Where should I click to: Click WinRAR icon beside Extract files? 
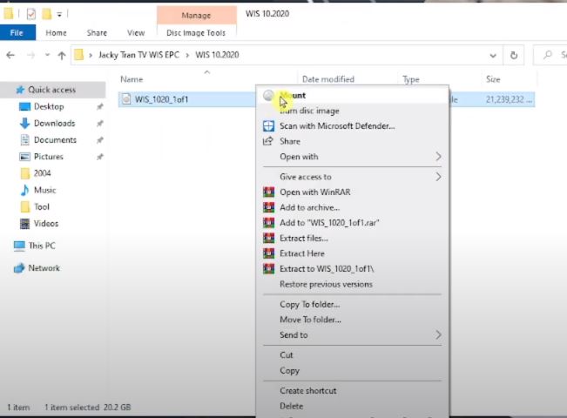pos(268,238)
